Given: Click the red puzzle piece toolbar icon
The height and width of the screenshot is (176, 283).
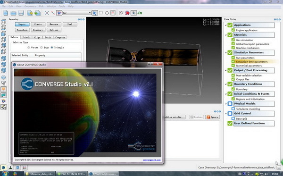Looking at the screenshot, I should 127,13.
